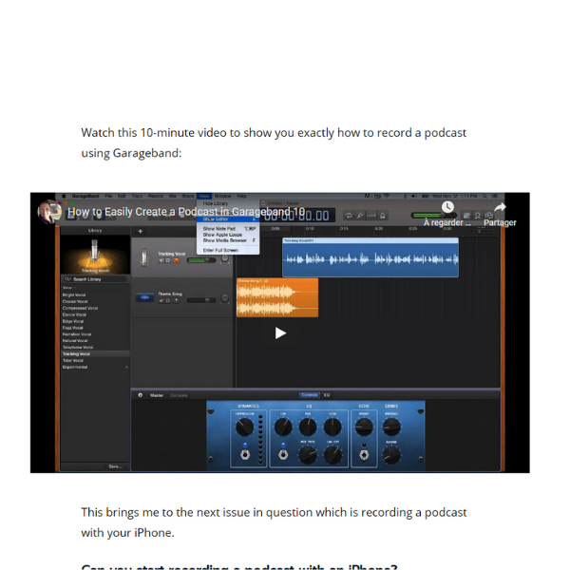Screen dimensions: 570x570
Task: Click the Echo Amount knob
Action: coord(364,427)
